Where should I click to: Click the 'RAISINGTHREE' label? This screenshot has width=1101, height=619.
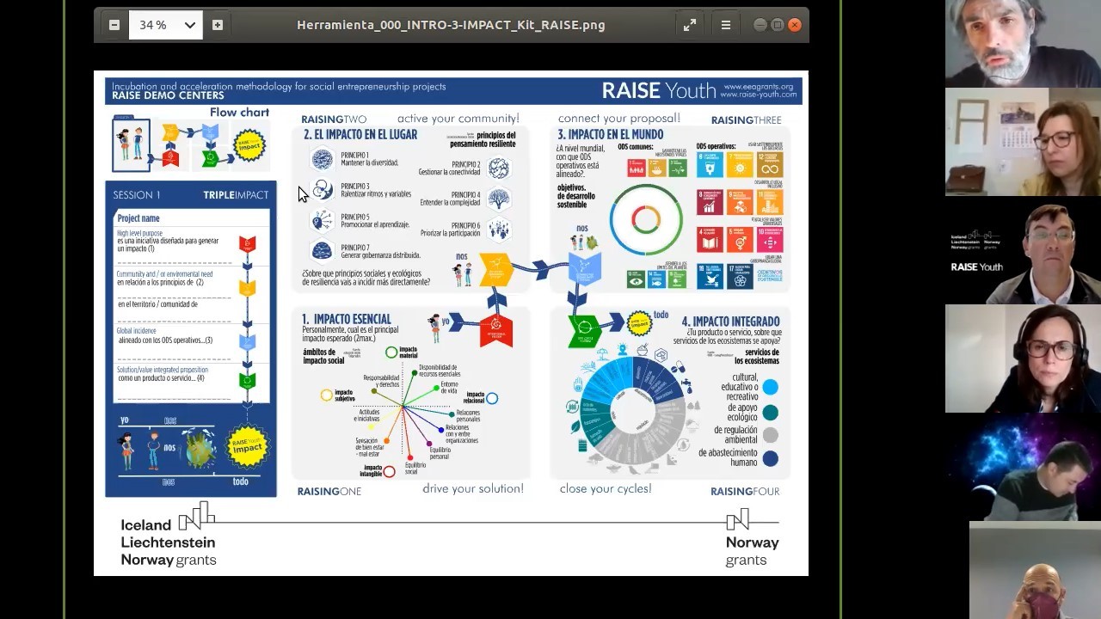tap(746, 120)
